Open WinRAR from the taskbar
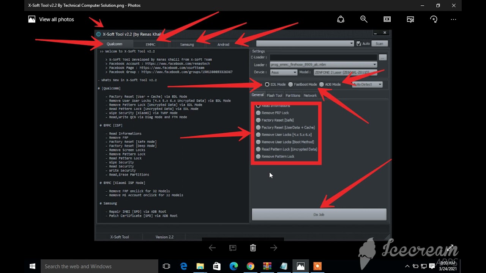 click(267, 266)
